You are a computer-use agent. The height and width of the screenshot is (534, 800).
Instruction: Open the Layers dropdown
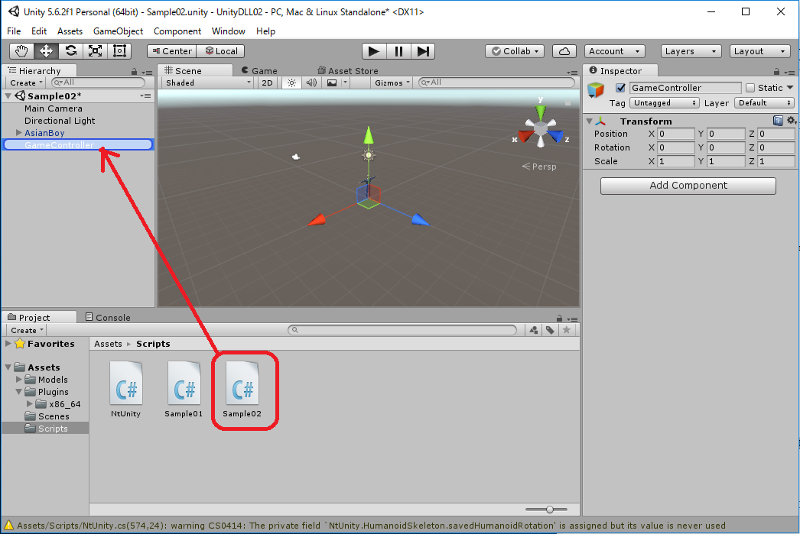point(691,51)
